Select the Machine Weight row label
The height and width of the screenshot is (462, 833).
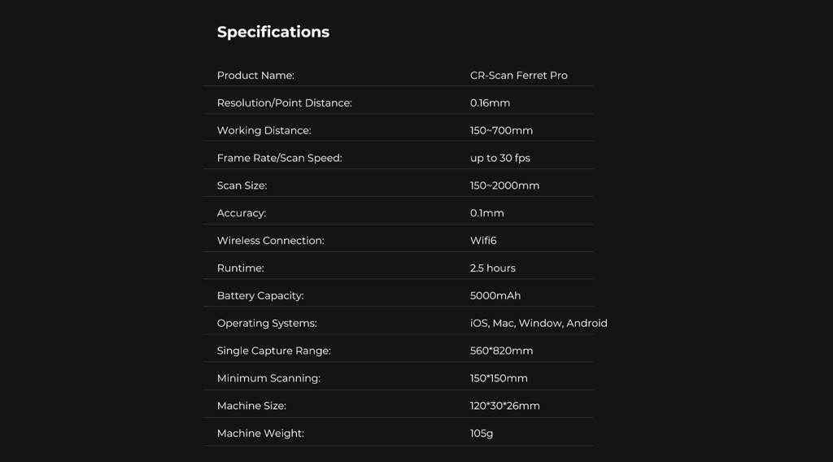point(260,434)
